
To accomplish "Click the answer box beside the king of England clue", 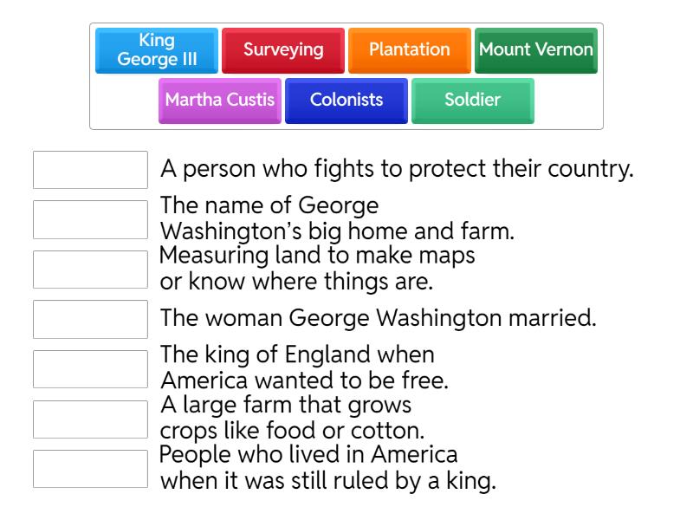I will pyautogui.click(x=90, y=369).
